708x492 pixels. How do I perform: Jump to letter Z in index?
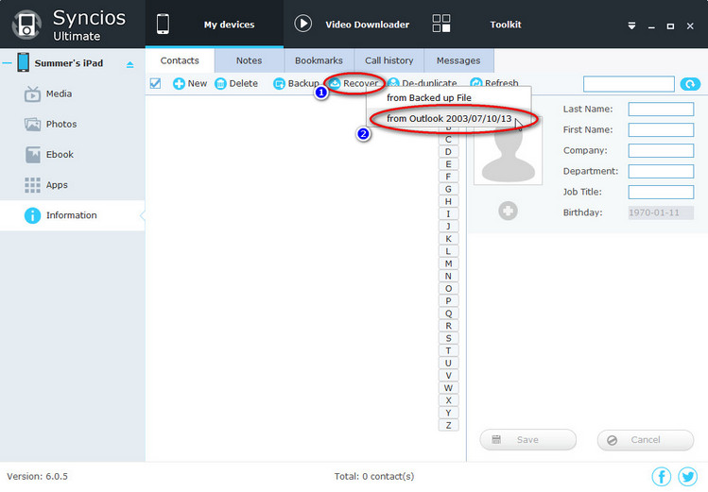click(448, 425)
